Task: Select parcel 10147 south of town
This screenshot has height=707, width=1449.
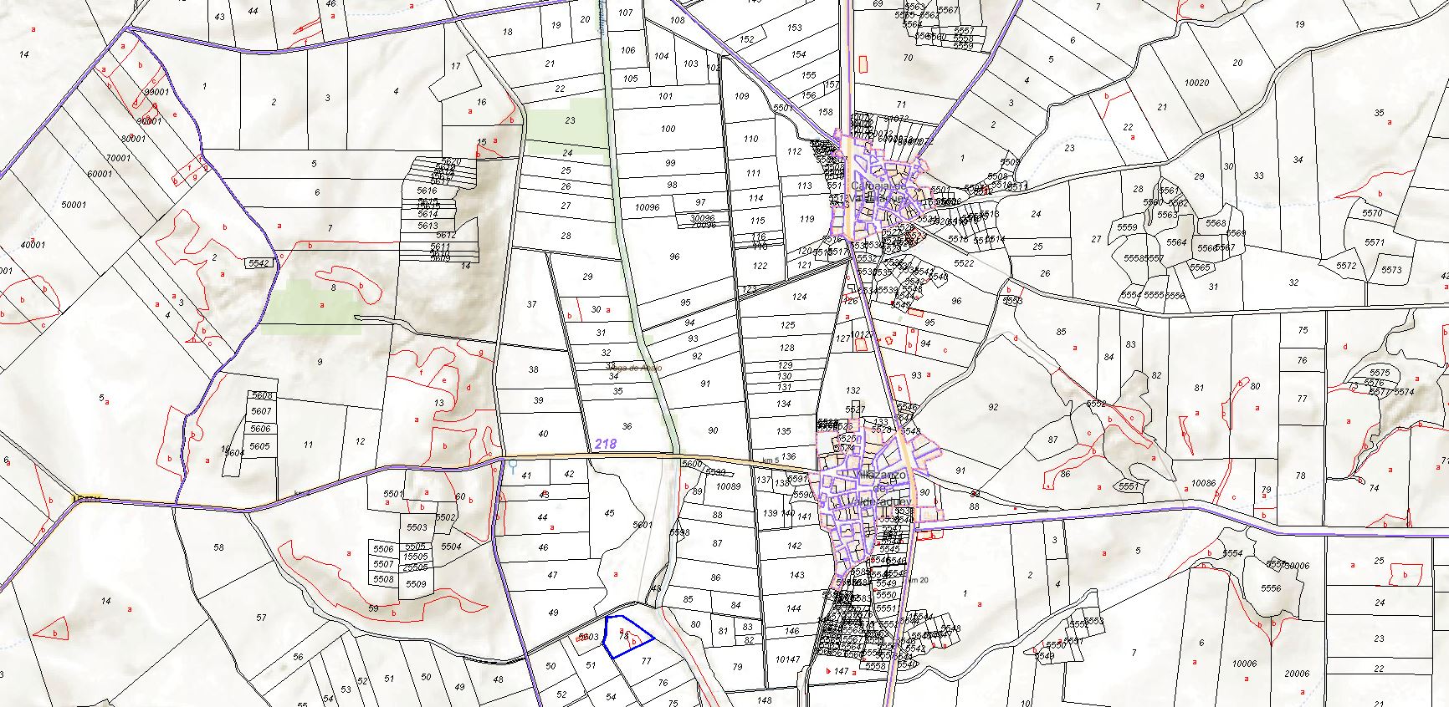Action: coord(787,659)
